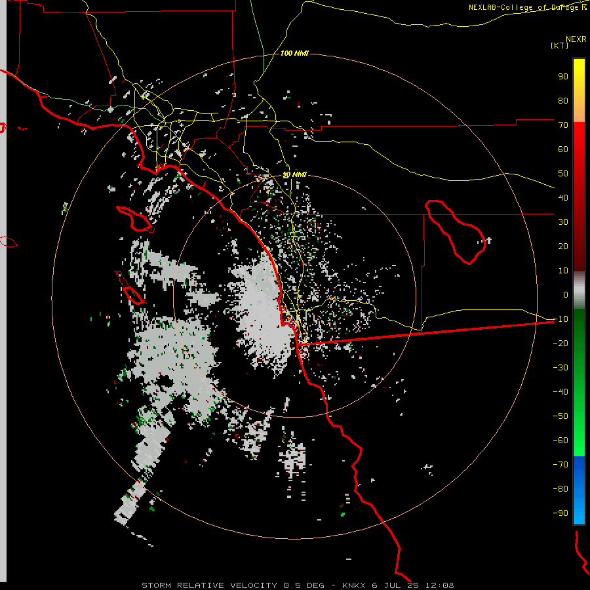This screenshot has width=590, height=590.
Task: Pick the gray zero-velocity segment of color bar
Action: pos(579,292)
